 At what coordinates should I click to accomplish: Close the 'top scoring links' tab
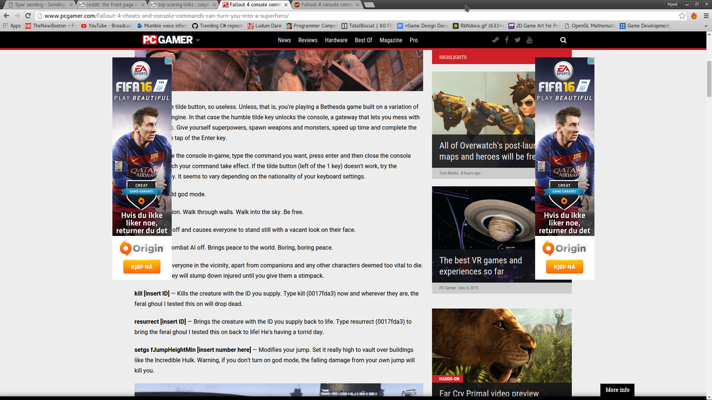pyautogui.click(x=215, y=5)
